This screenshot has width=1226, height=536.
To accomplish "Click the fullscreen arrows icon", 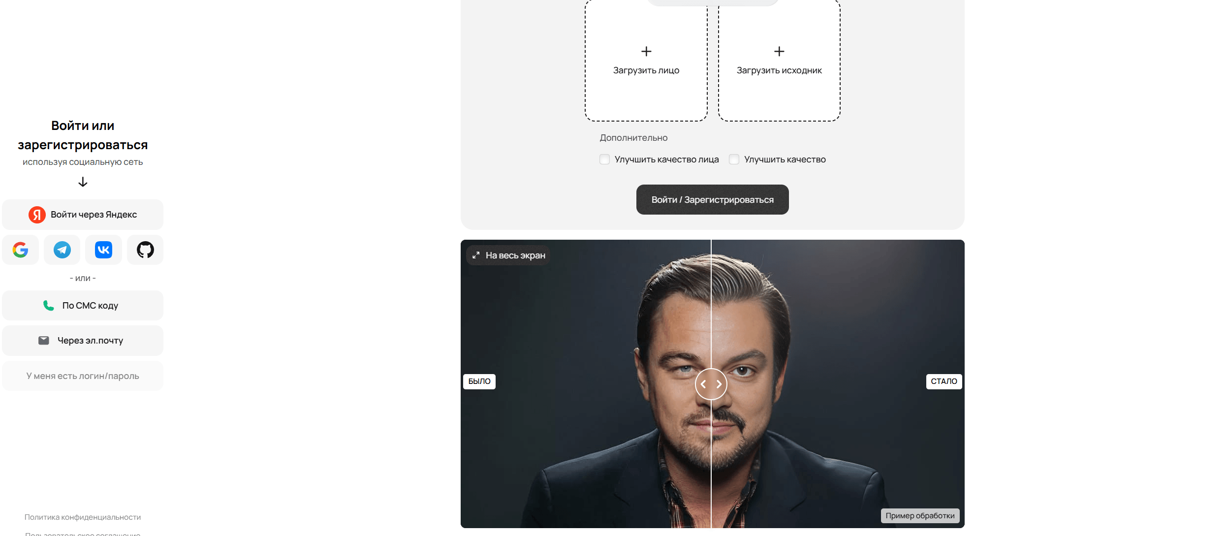I will [x=476, y=255].
